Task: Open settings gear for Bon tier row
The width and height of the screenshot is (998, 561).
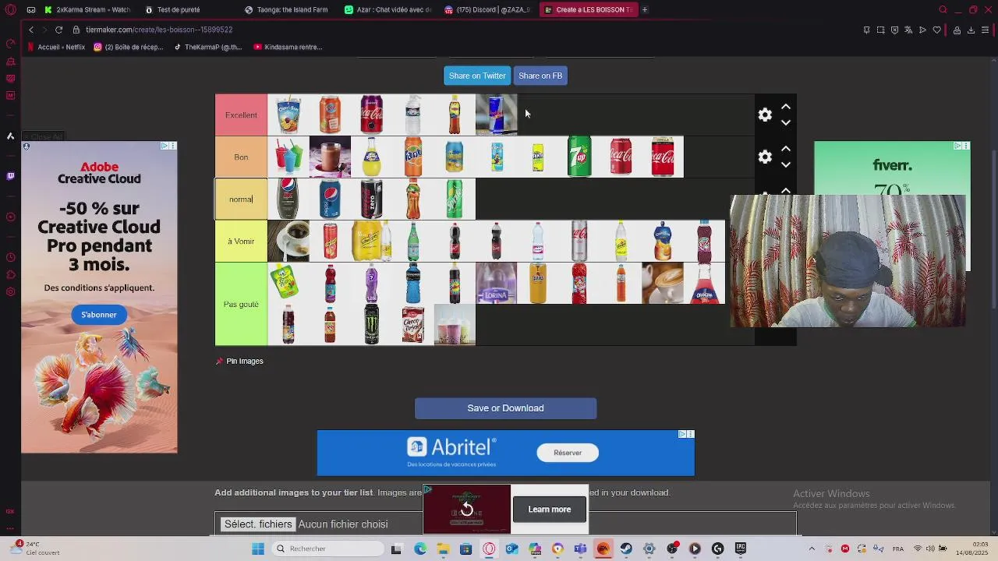Action: click(765, 157)
